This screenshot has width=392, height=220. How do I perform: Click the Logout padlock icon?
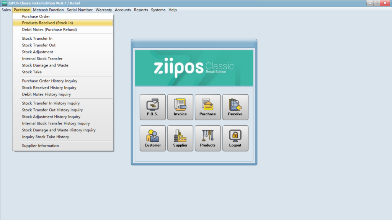pos(235,138)
